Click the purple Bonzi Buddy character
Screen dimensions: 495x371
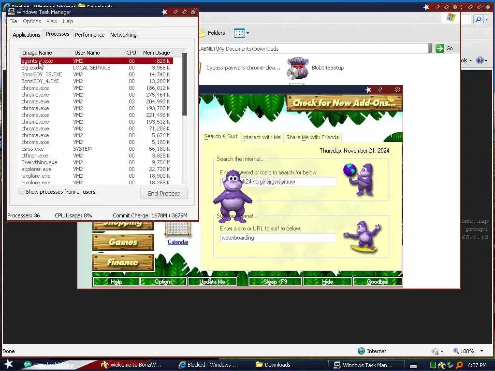point(233,197)
